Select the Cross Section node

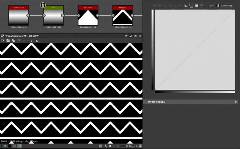click(88, 15)
